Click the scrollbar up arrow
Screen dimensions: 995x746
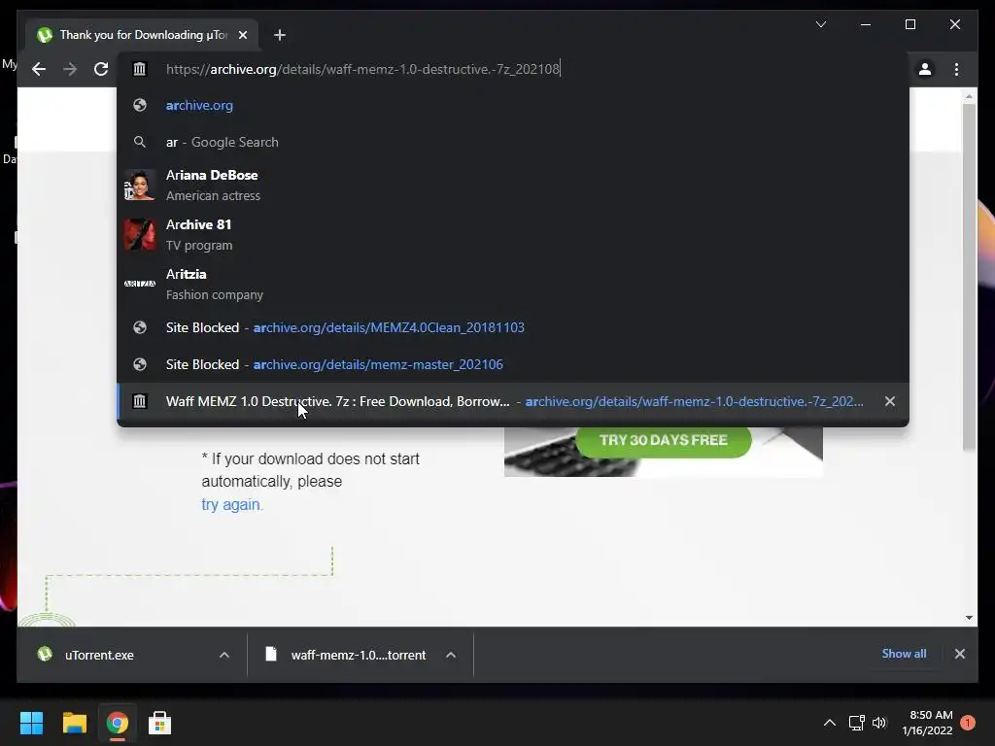point(969,97)
